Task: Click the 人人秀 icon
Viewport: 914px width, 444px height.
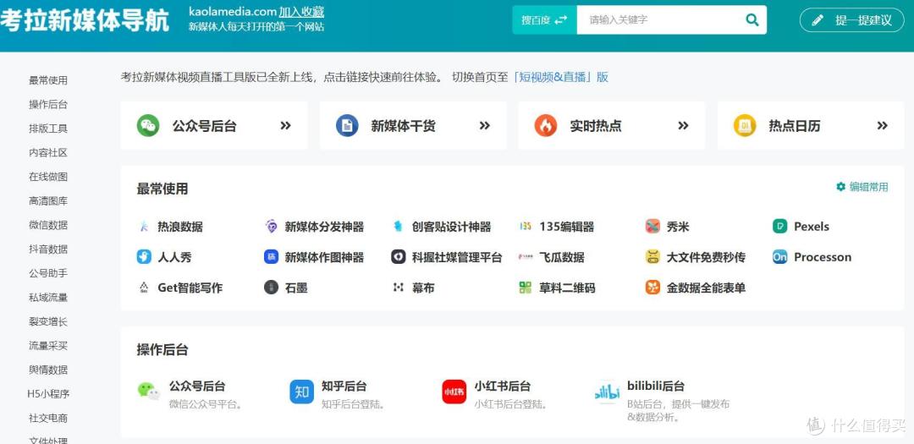Action: coord(144,257)
